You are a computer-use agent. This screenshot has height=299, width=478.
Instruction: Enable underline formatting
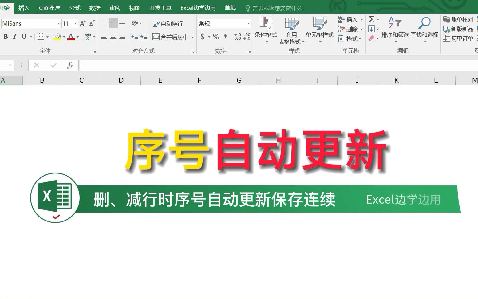tap(24, 37)
